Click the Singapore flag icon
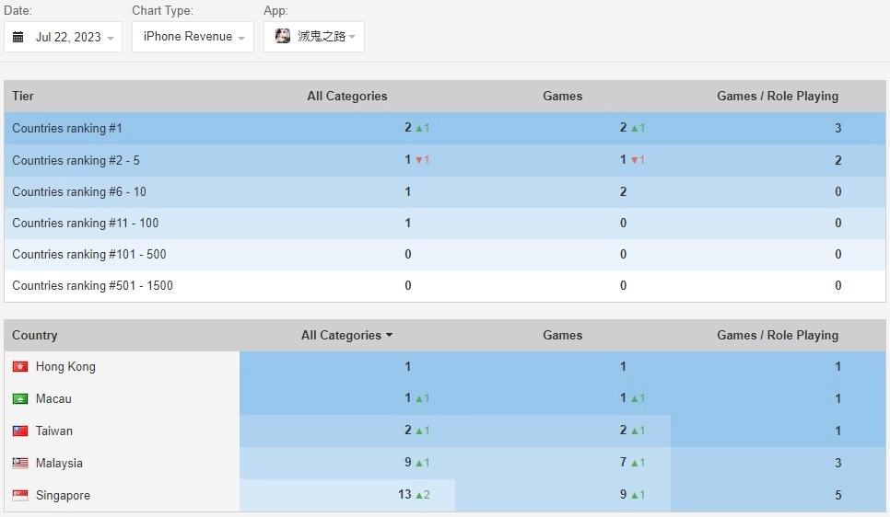Image resolution: width=890 pixels, height=517 pixels. point(20,496)
